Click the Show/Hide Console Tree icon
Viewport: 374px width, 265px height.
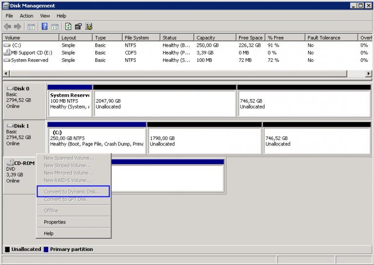(x=31, y=27)
